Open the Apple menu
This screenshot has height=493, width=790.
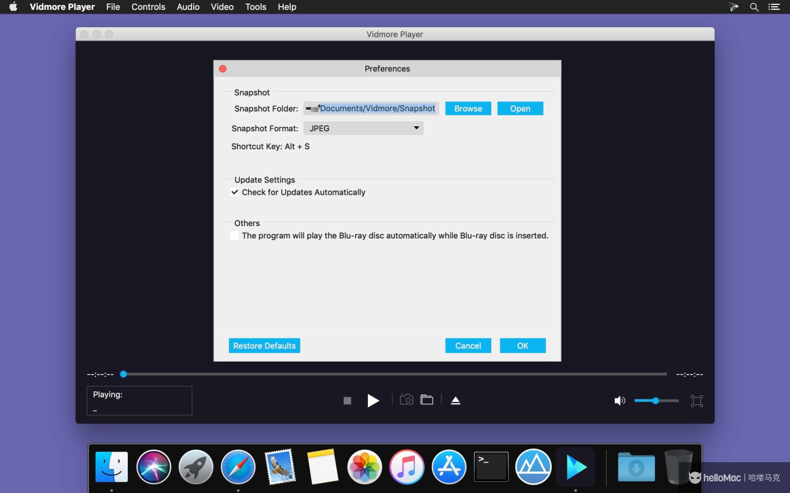coord(13,7)
